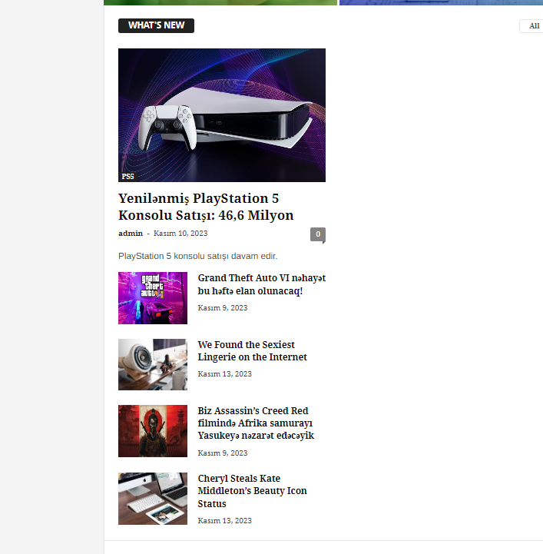Select the All filter tab
The width and height of the screenshot is (543, 554).
coord(534,26)
